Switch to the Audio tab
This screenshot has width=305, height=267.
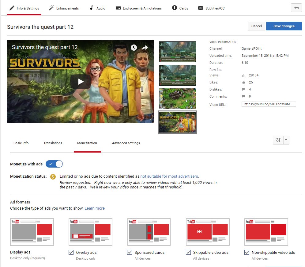click(97, 8)
